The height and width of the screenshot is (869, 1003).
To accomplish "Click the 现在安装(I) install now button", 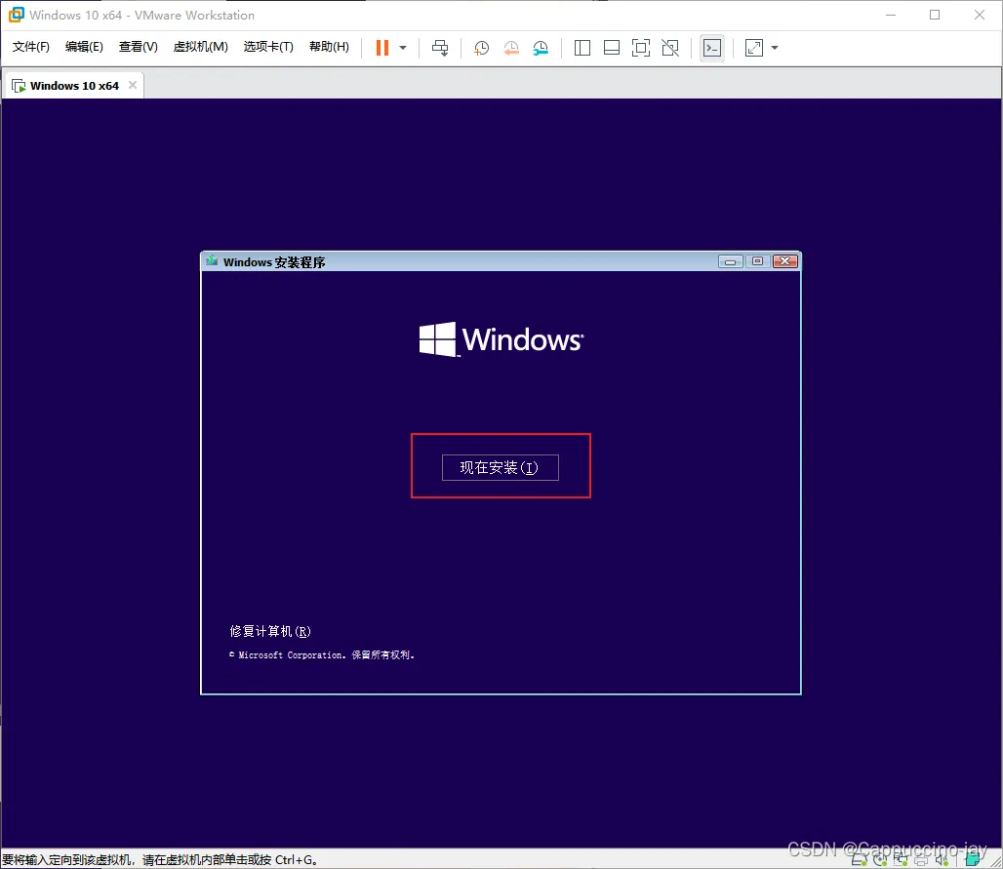I will (x=500, y=467).
